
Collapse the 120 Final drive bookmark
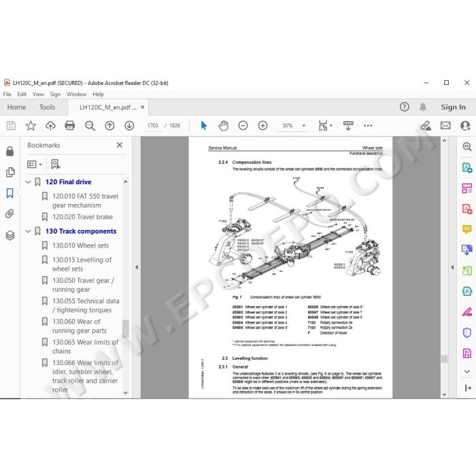(29, 182)
